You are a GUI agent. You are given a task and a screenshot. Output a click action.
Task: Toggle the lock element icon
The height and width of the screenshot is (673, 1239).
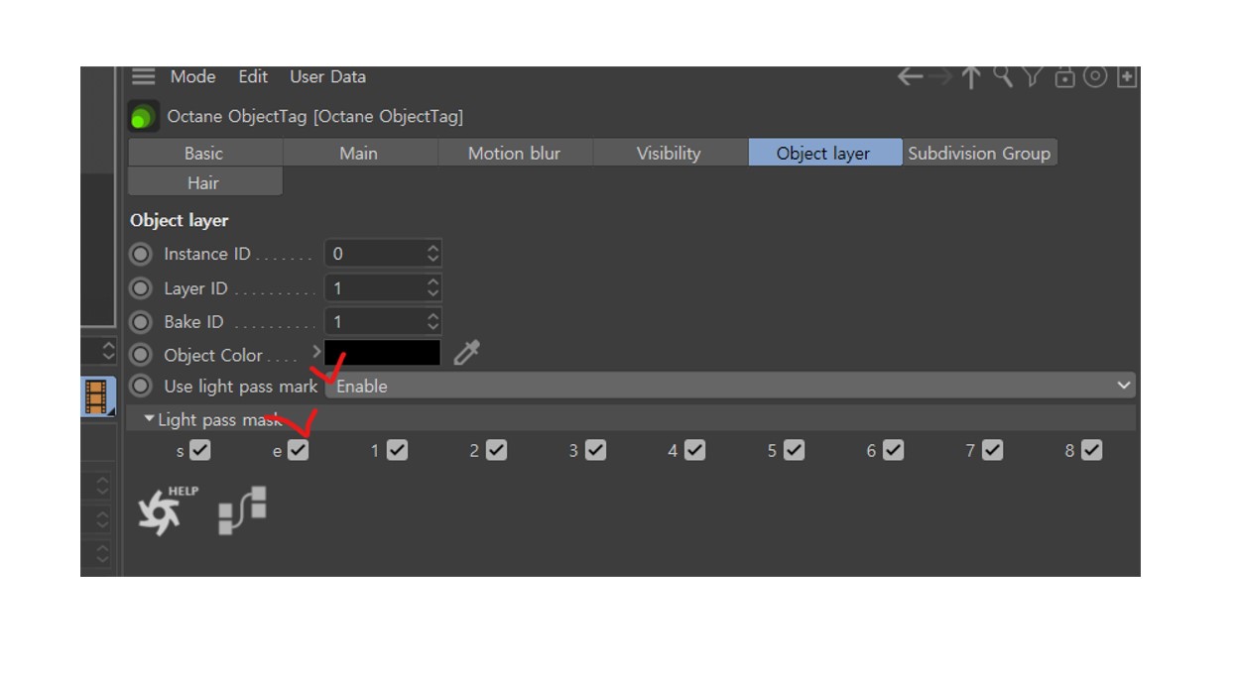[1064, 76]
